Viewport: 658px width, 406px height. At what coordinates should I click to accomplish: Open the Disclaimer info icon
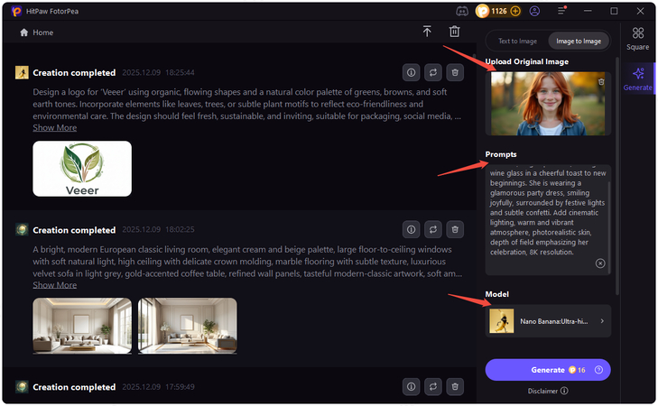[x=564, y=391]
